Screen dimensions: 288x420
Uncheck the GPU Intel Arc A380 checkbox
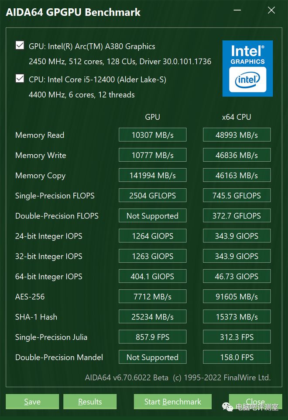tap(20, 45)
